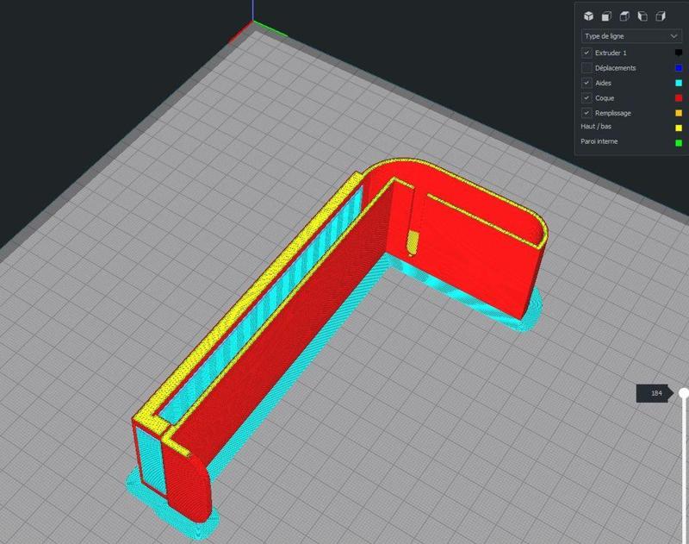Click the cyan Aides color swatch
This screenshot has height=544, width=689.
click(x=679, y=83)
